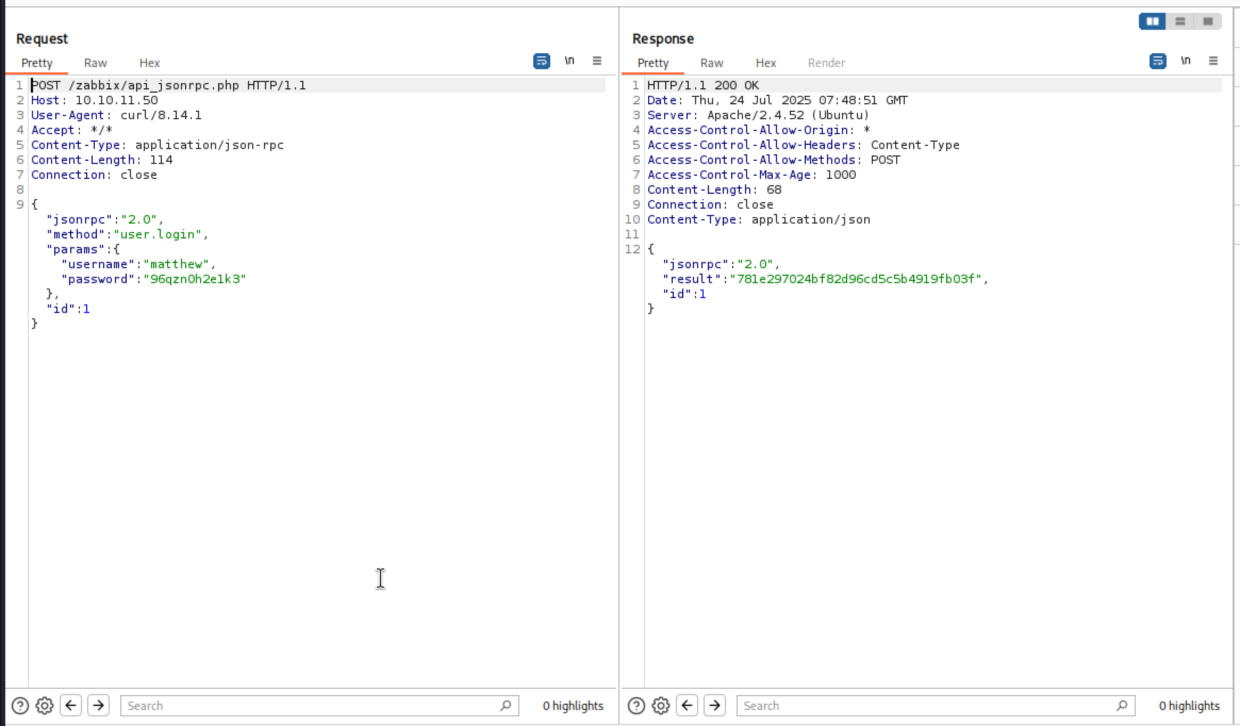Click the "user.login" method value

point(158,234)
